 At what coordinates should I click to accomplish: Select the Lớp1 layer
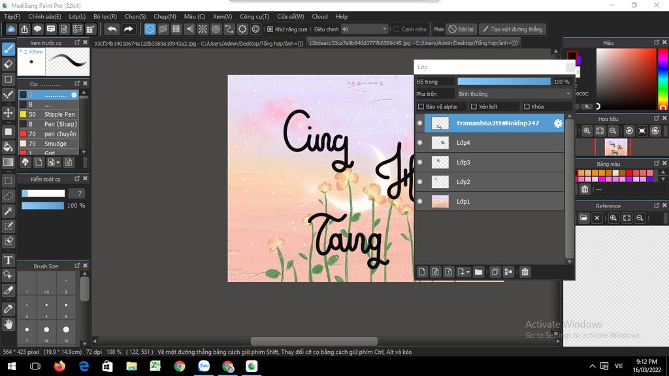click(x=490, y=202)
